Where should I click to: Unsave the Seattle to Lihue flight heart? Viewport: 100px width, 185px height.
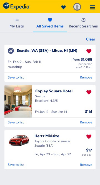tap(89, 51)
